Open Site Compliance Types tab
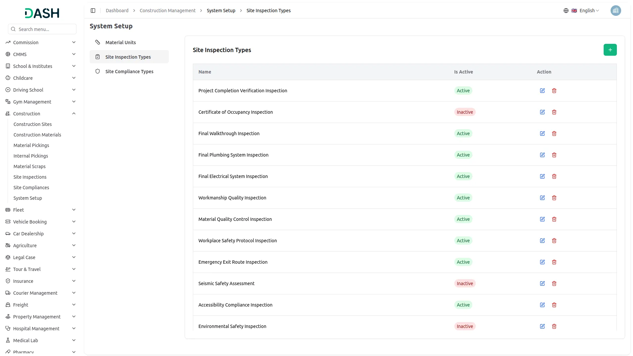Image resolution: width=633 pixels, height=356 pixels. pos(129,72)
